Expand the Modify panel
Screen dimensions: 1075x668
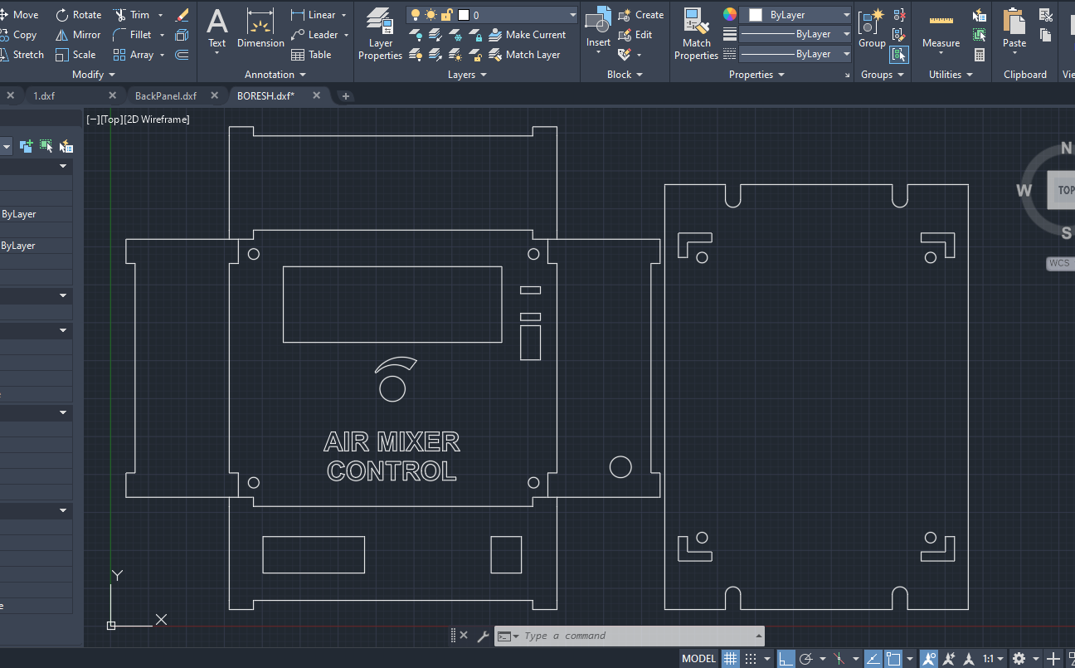click(x=94, y=75)
